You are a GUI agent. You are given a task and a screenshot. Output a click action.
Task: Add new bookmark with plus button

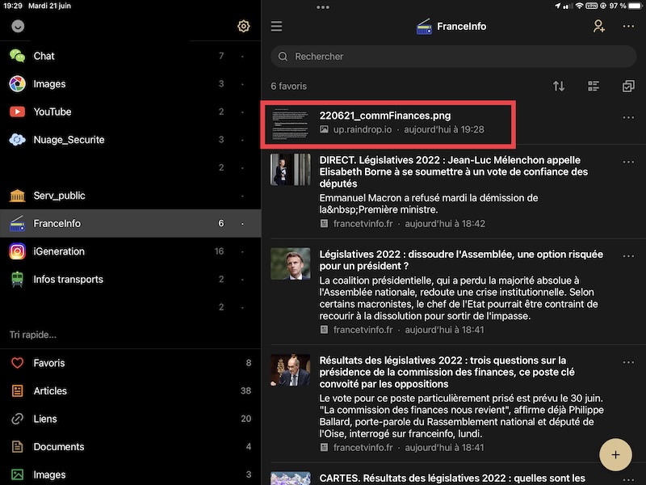coord(615,454)
